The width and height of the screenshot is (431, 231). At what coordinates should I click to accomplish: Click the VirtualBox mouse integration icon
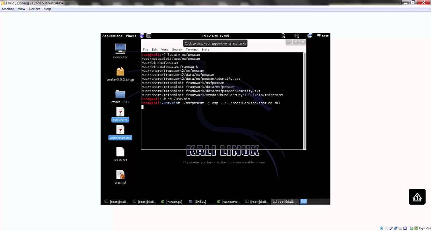click(x=411, y=228)
